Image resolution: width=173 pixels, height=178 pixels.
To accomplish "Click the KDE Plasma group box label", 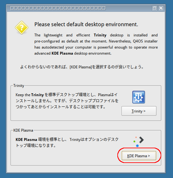I will (x=23, y=130).
